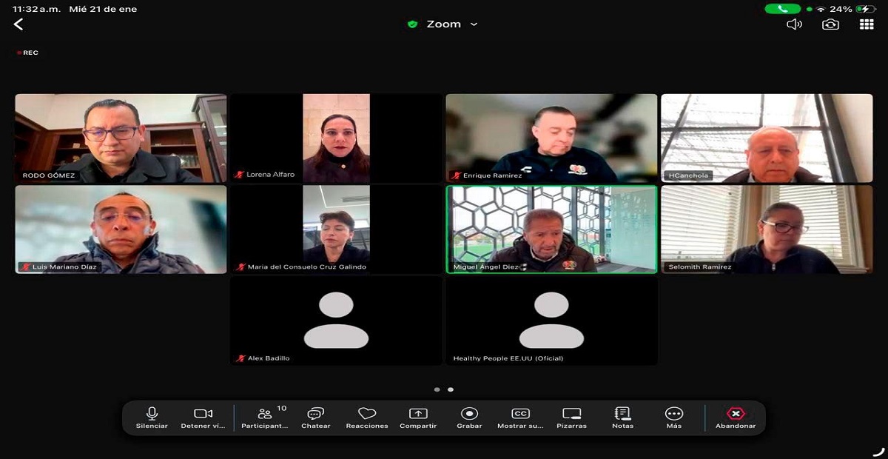
Task: Expand the Más options menu
Action: [x=673, y=418]
